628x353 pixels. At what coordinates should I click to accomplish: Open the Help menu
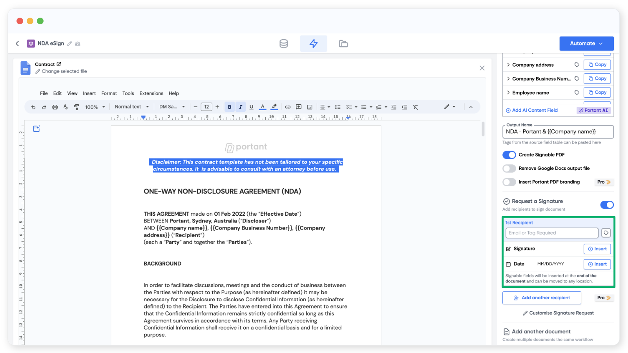[174, 93]
